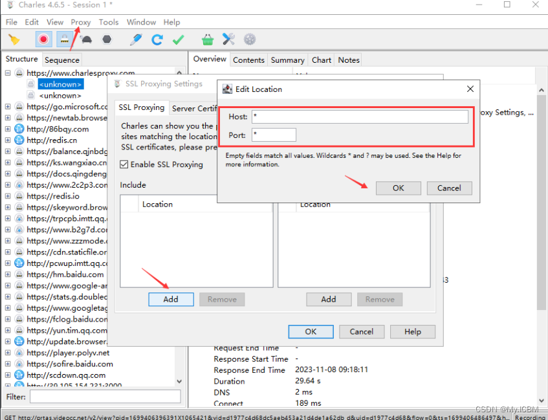Open Tools with the wrench icon
Image resolution: width=548 pixels, height=420 pixels.
pyautogui.click(x=228, y=39)
